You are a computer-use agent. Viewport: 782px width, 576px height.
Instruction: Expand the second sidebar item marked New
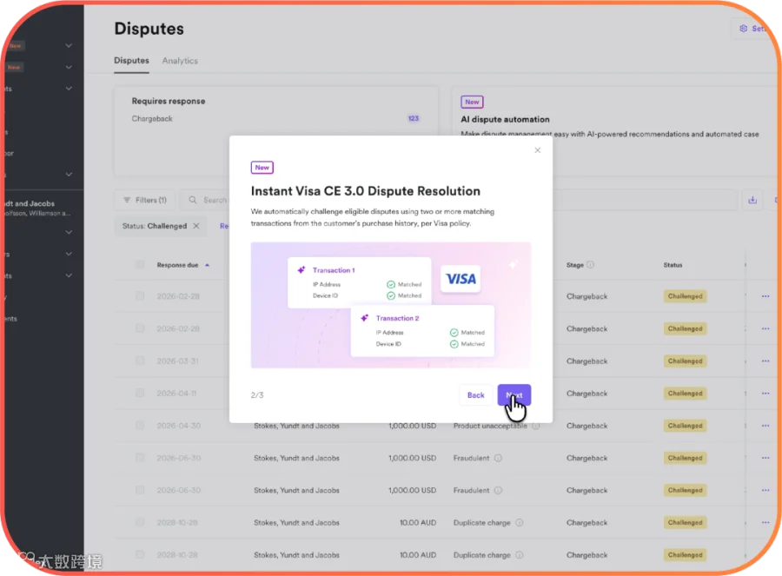pos(69,67)
